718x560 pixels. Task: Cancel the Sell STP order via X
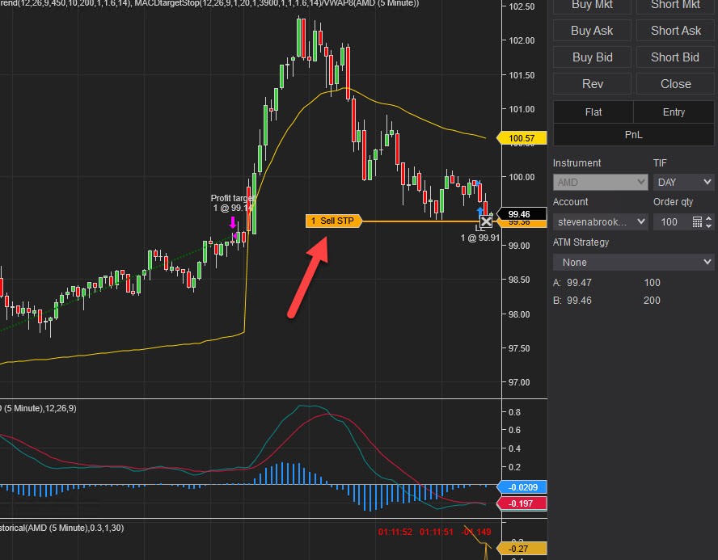486,222
